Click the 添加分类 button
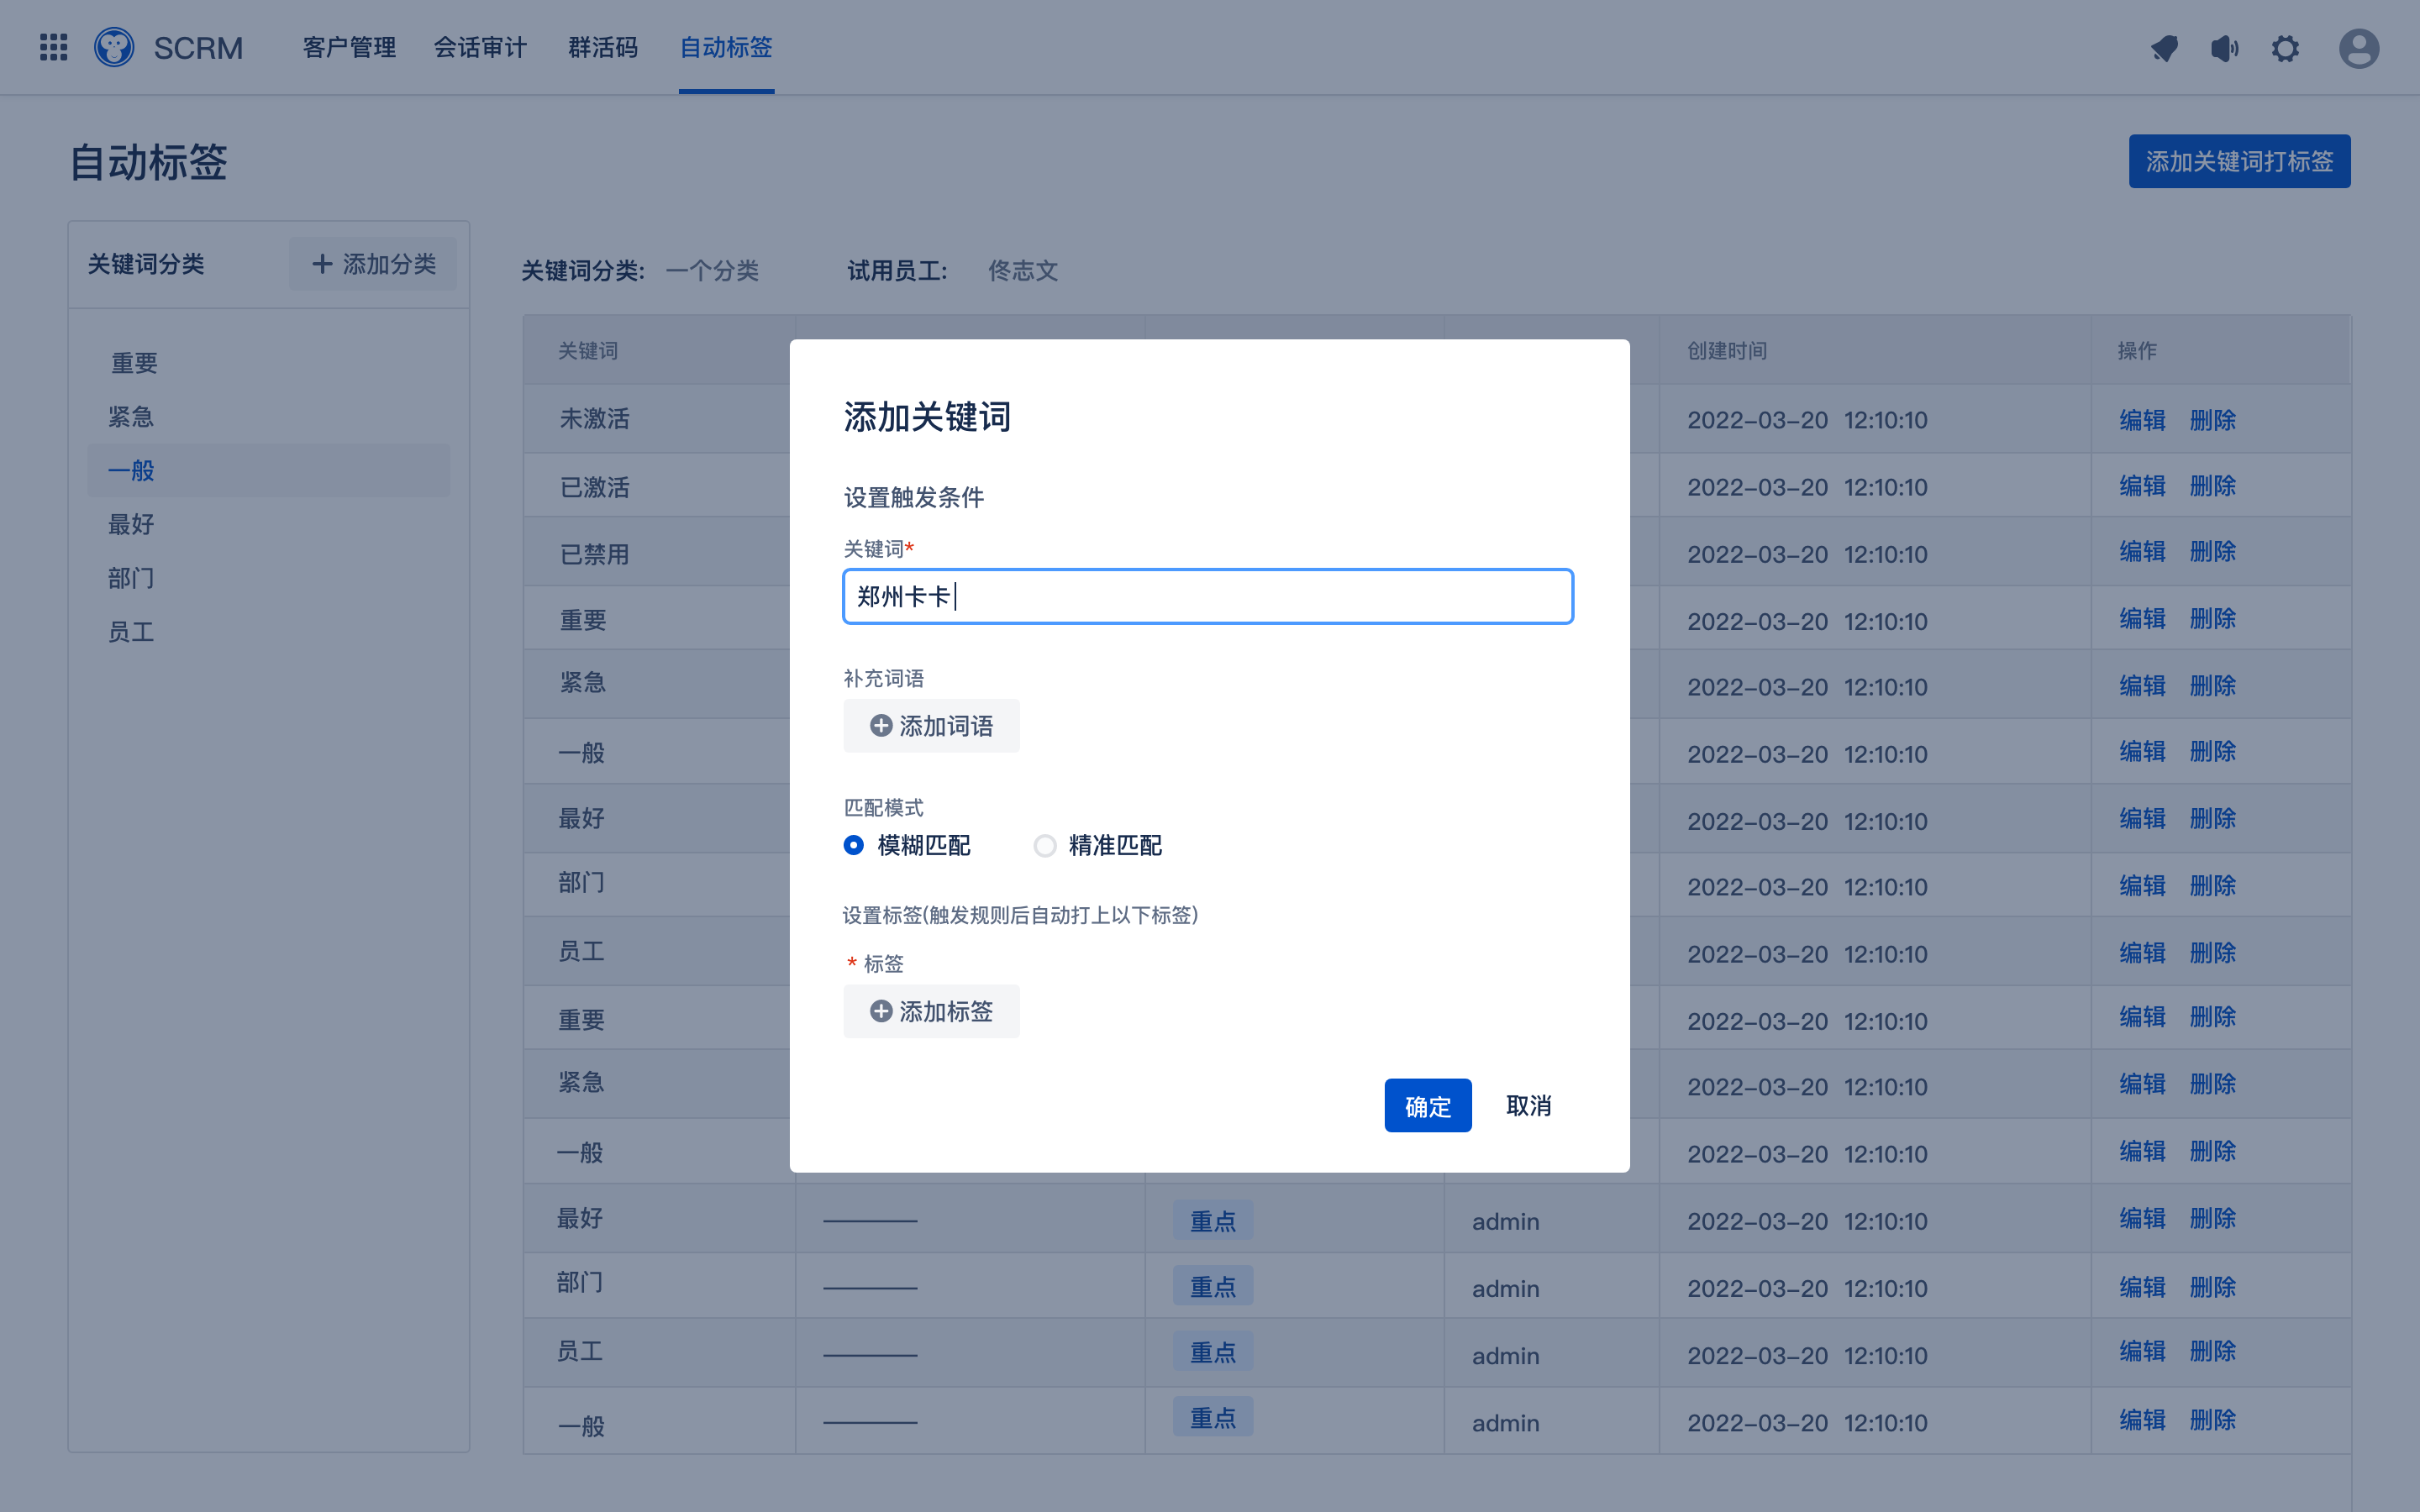 [373, 264]
